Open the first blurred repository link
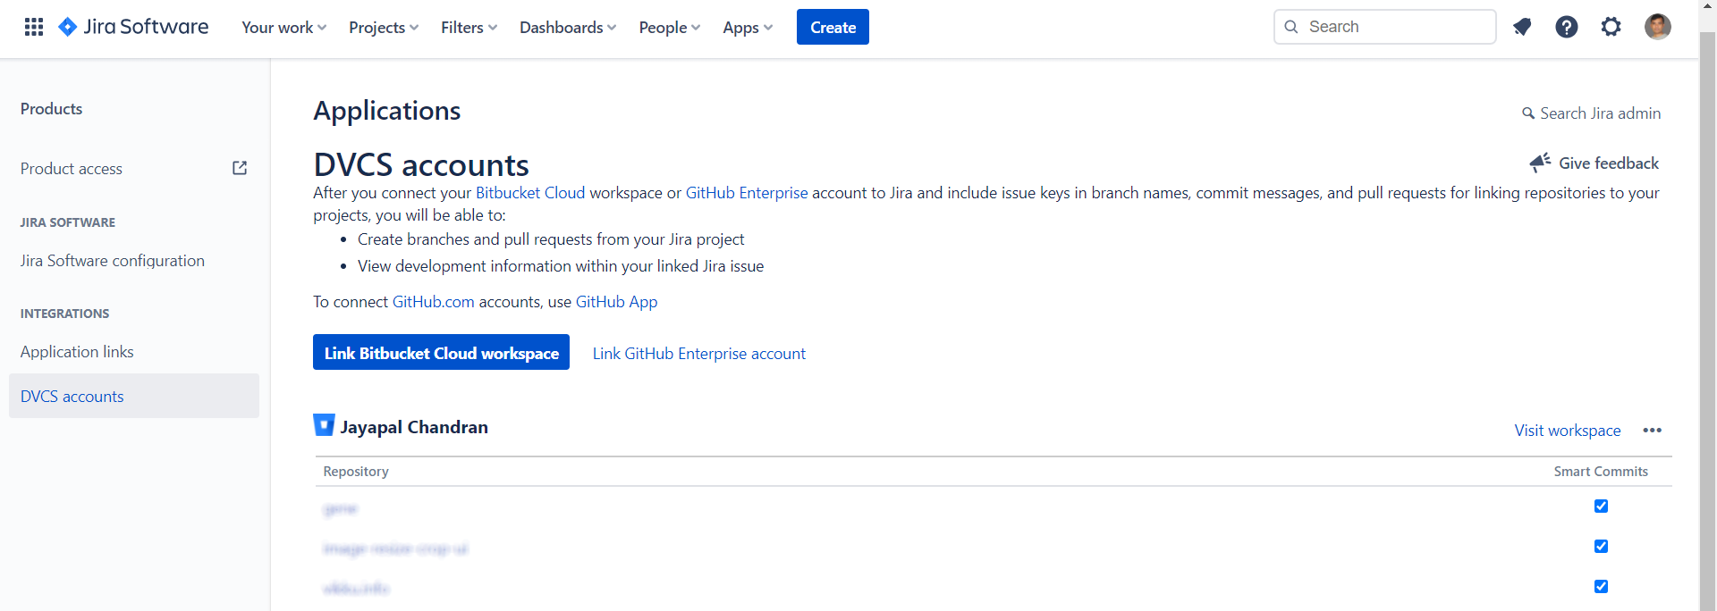The width and height of the screenshot is (1717, 611). tap(340, 509)
